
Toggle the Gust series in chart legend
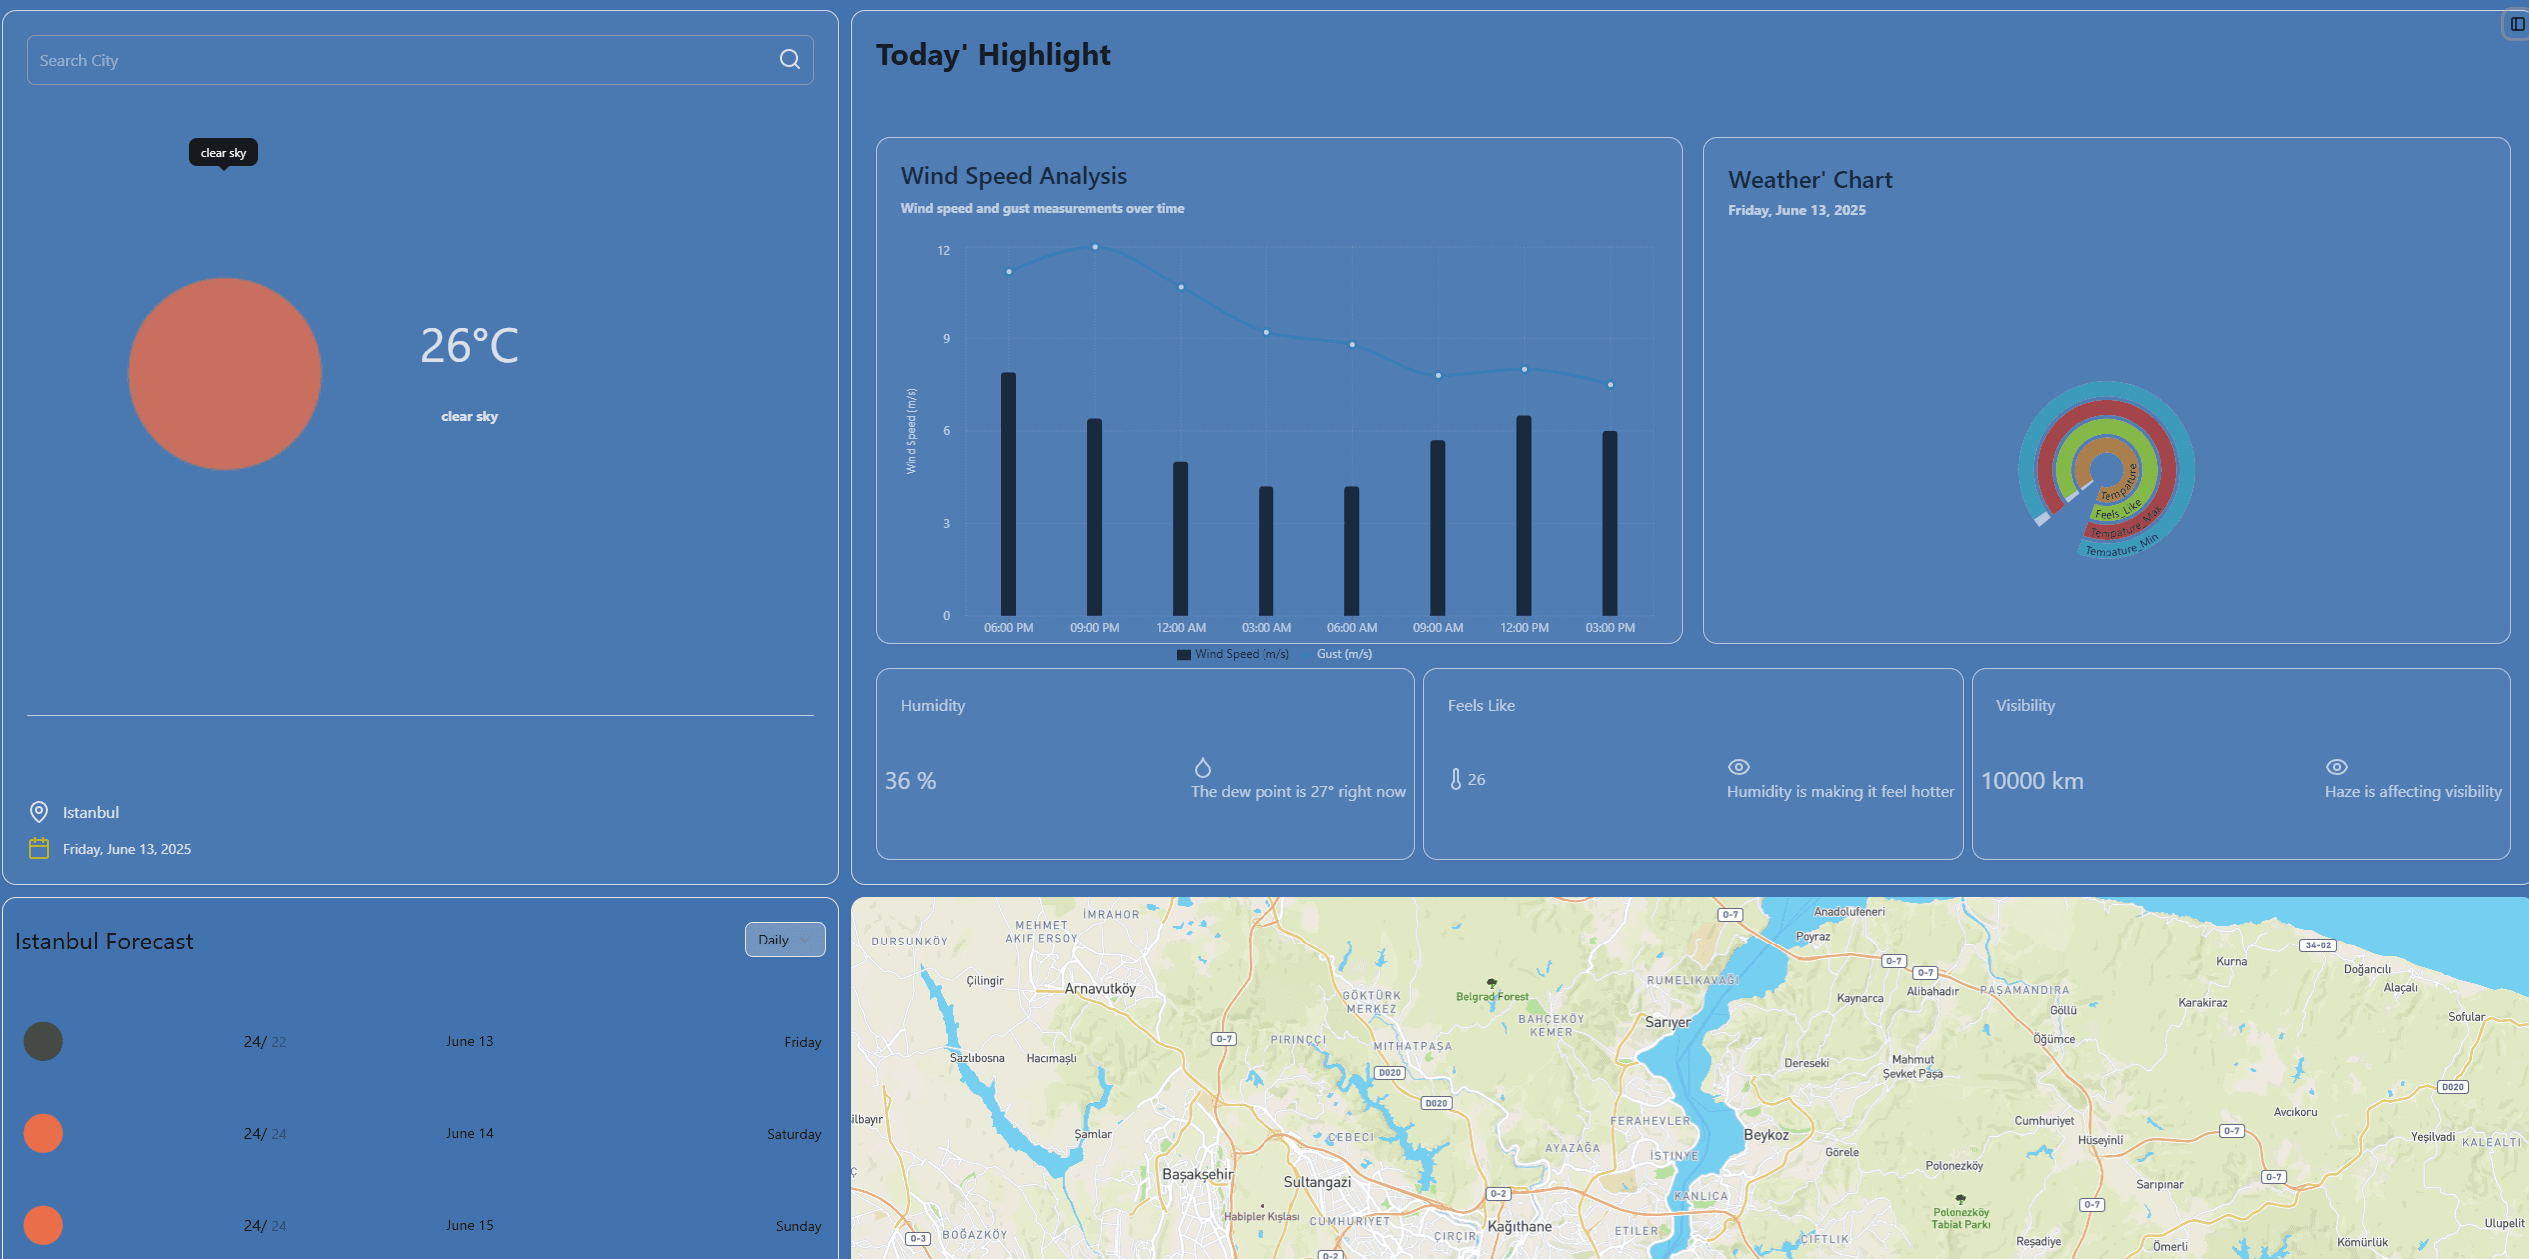point(1343,654)
